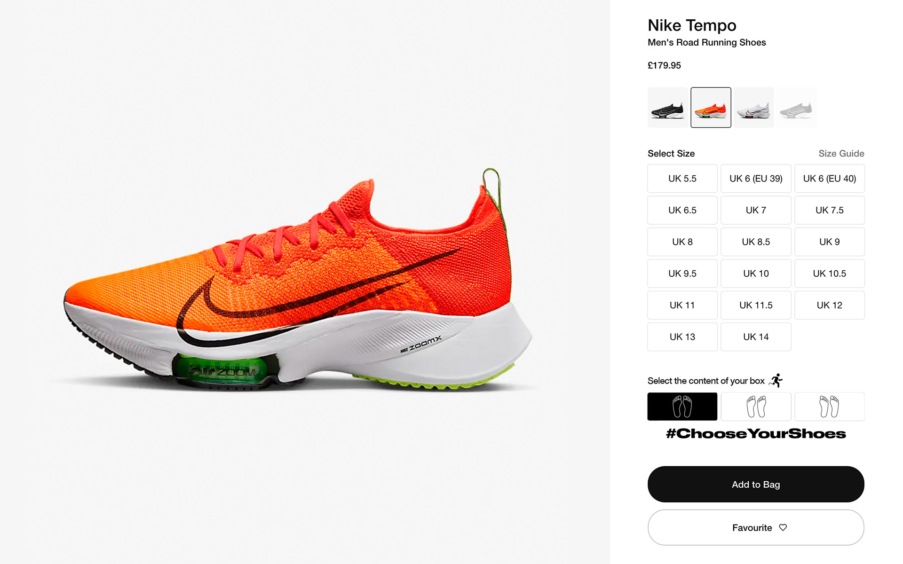Image resolution: width=903 pixels, height=564 pixels.
Task: Click the heart icon on Favourite
Action: click(783, 527)
